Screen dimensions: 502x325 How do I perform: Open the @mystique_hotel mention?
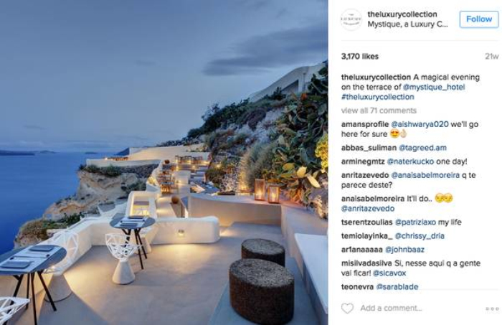click(x=434, y=87)
